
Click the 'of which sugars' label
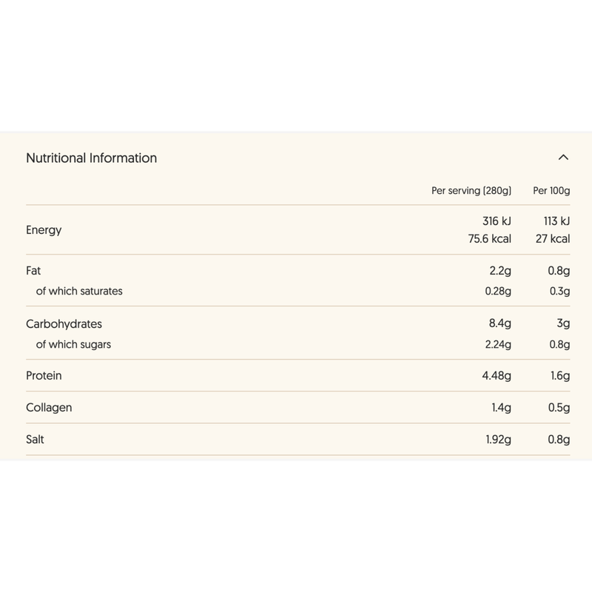coord(73,344)
